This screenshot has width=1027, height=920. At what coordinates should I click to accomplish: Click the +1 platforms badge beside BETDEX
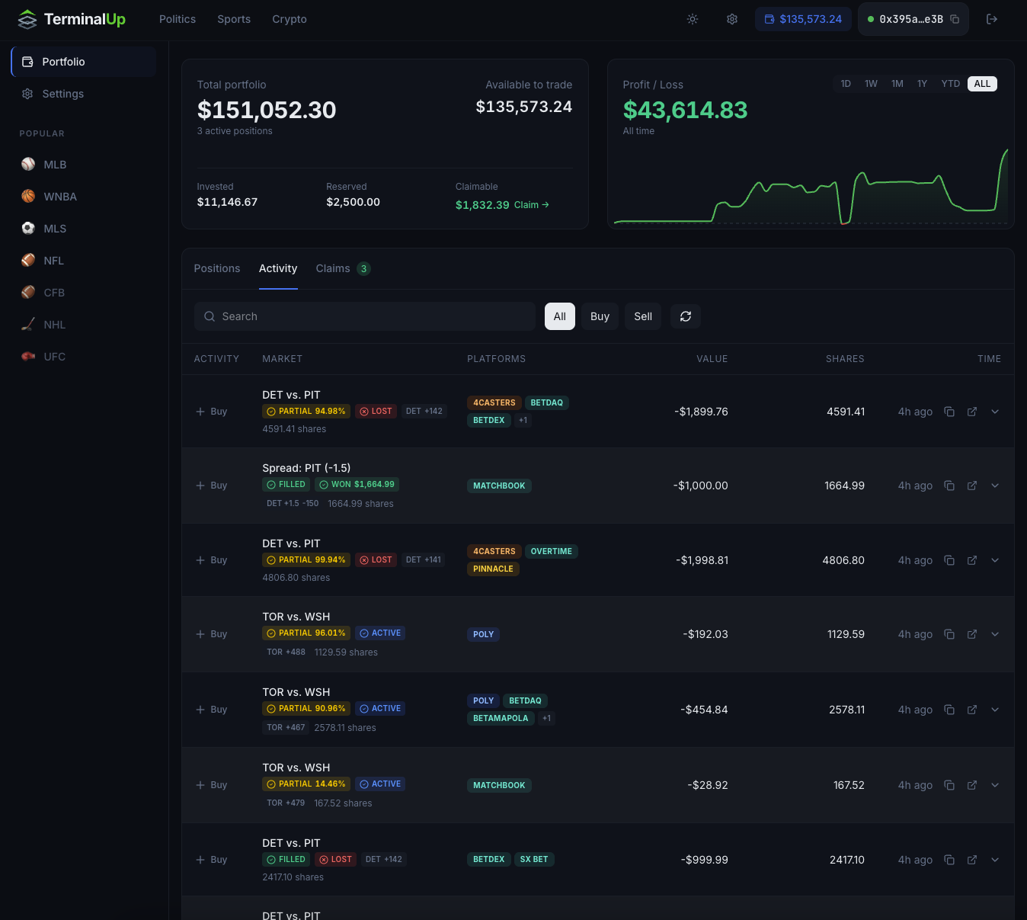(x=523, y=420)
